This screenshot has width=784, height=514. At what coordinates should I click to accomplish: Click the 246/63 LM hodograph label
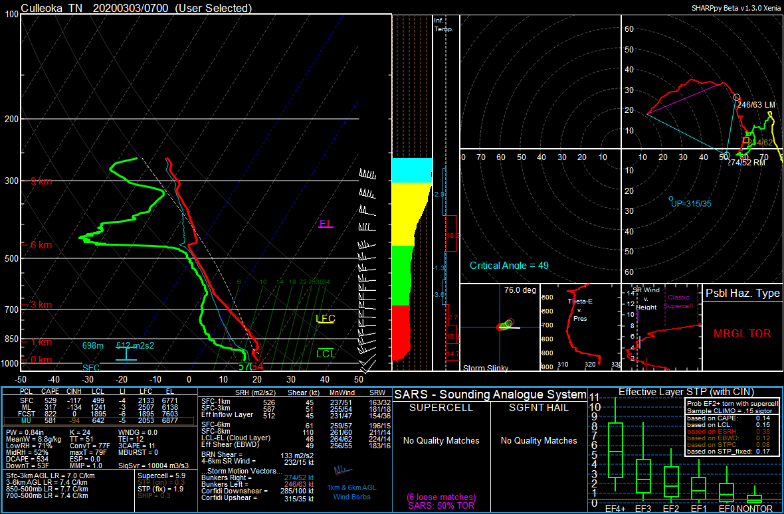tap(757, 105)
